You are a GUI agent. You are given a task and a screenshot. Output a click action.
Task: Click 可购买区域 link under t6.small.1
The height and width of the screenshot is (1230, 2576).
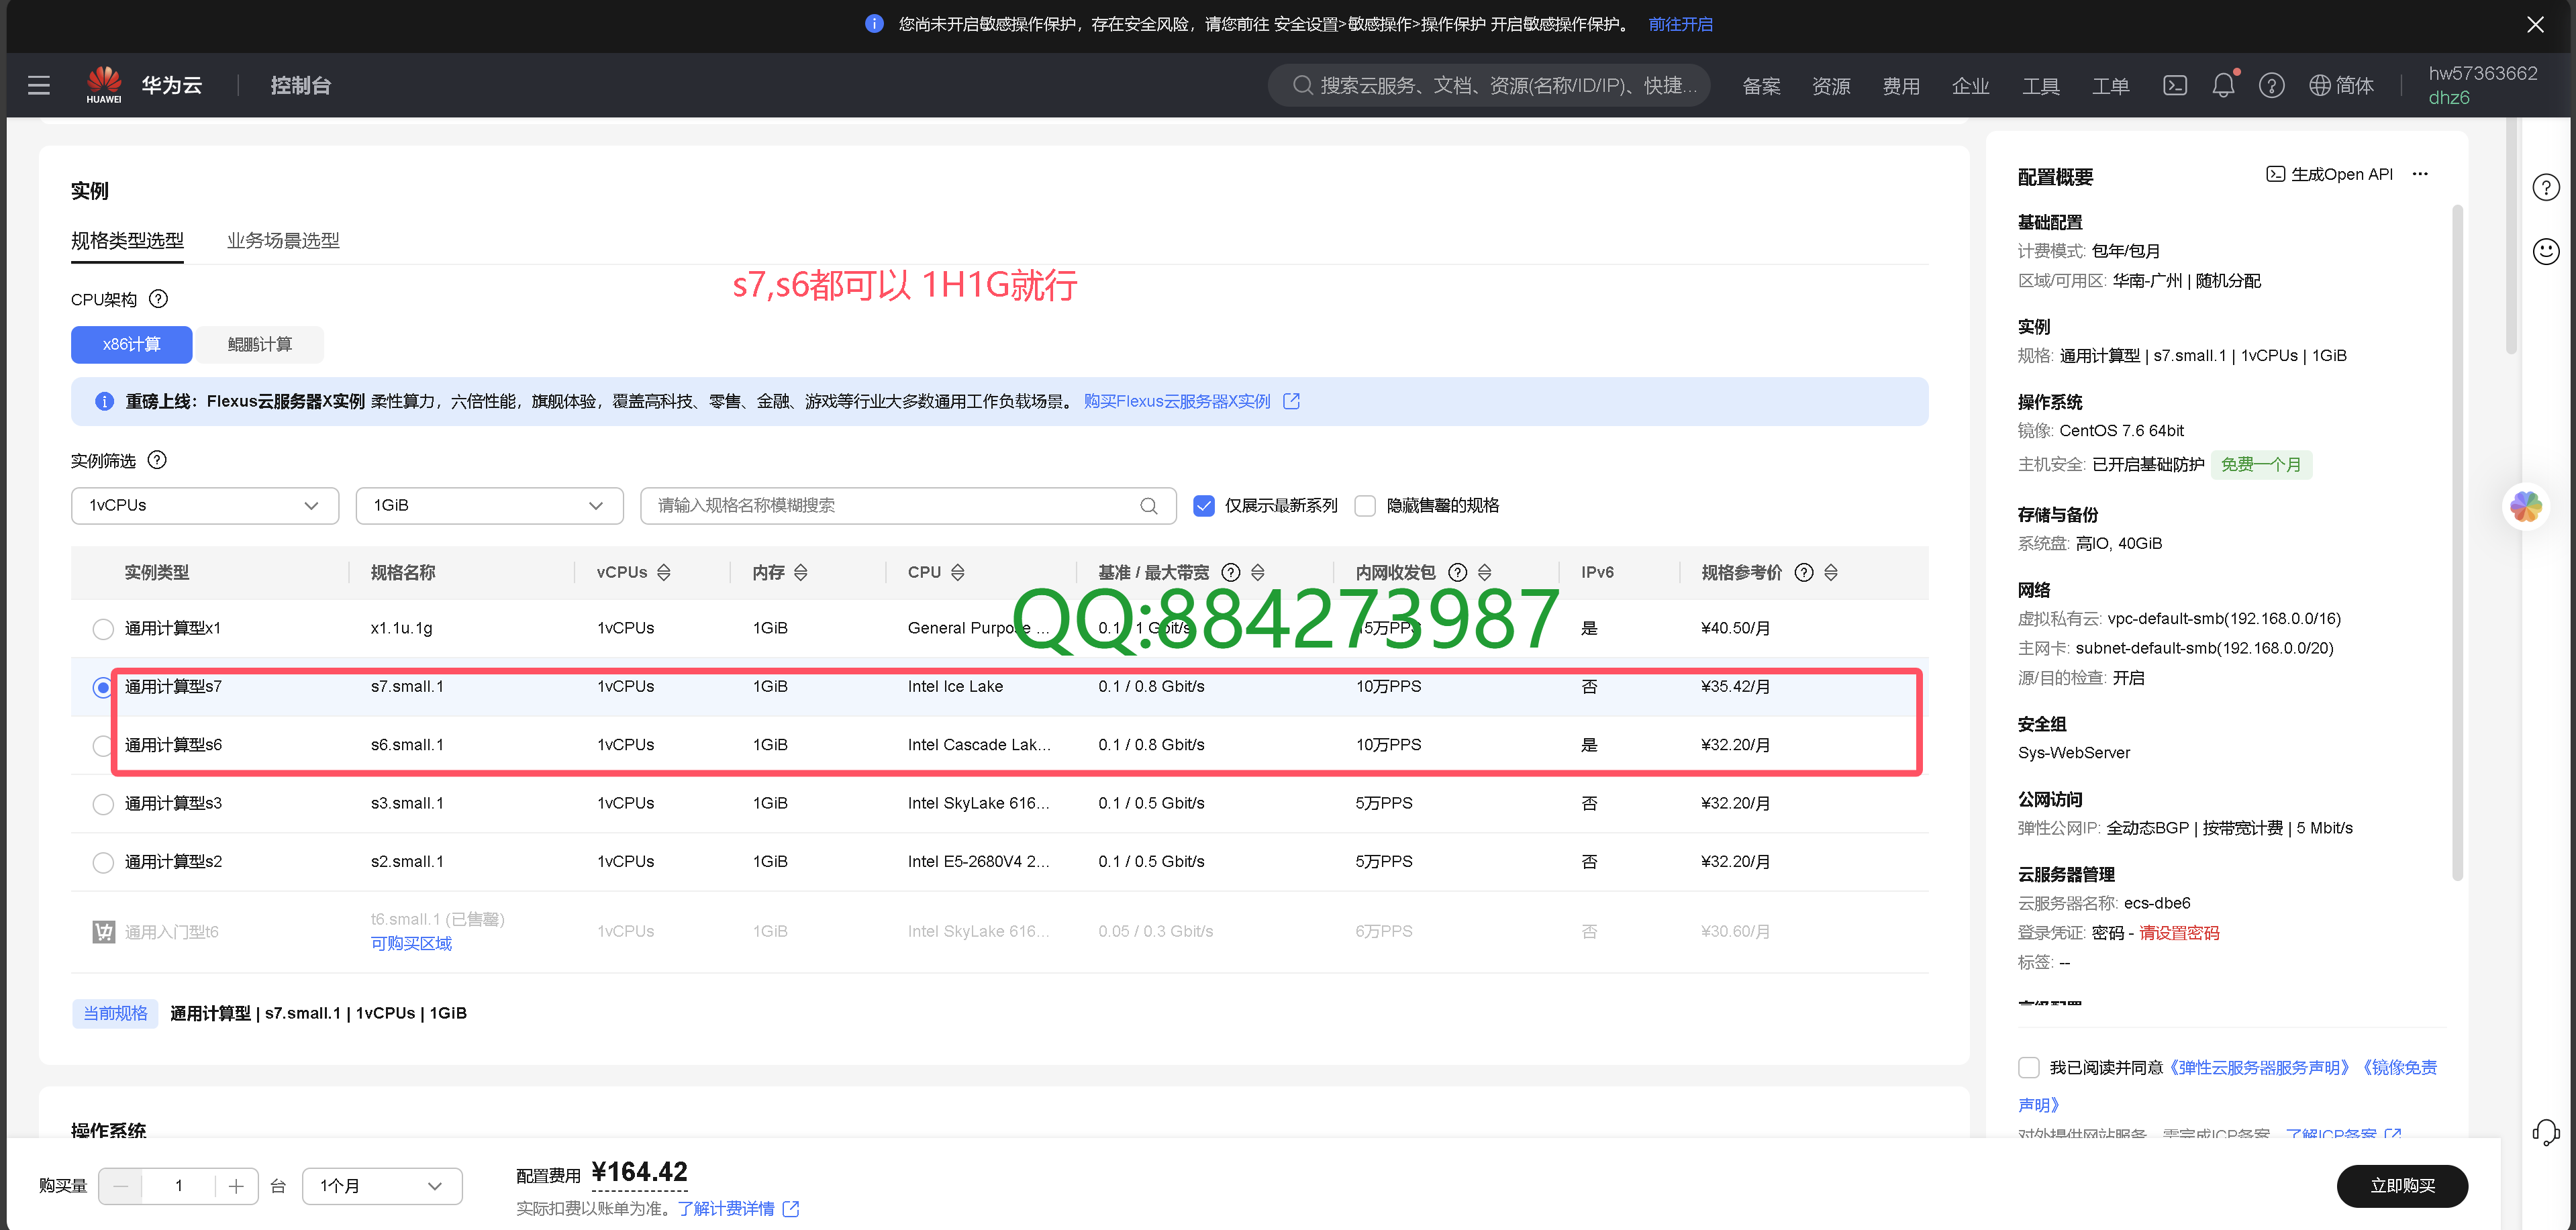pyautogui.click(x=411, y=943)
